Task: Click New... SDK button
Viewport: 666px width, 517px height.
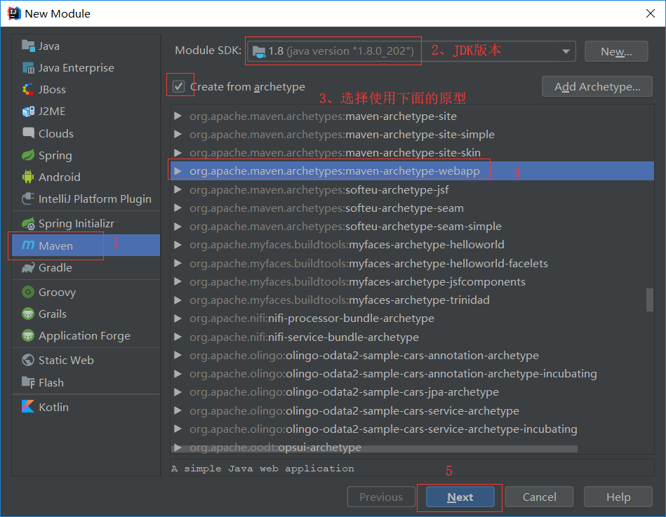Action: coord(616,51)
